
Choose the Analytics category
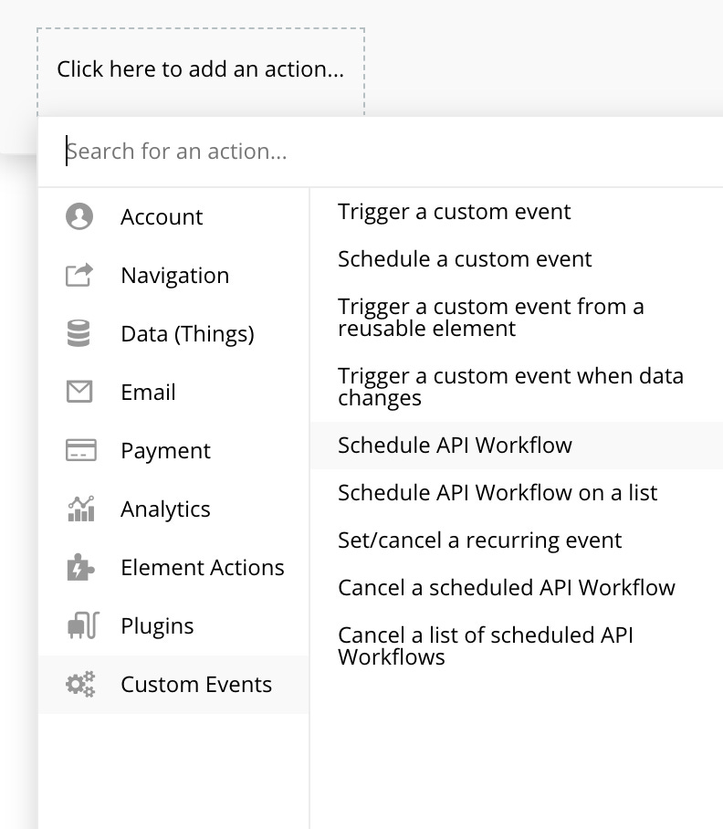click(173, 509)
